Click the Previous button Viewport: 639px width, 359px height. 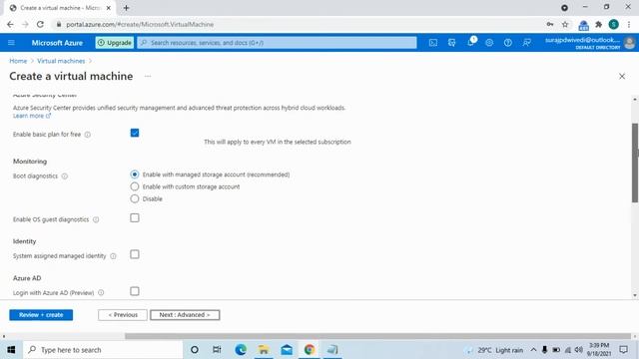point(123,315)
